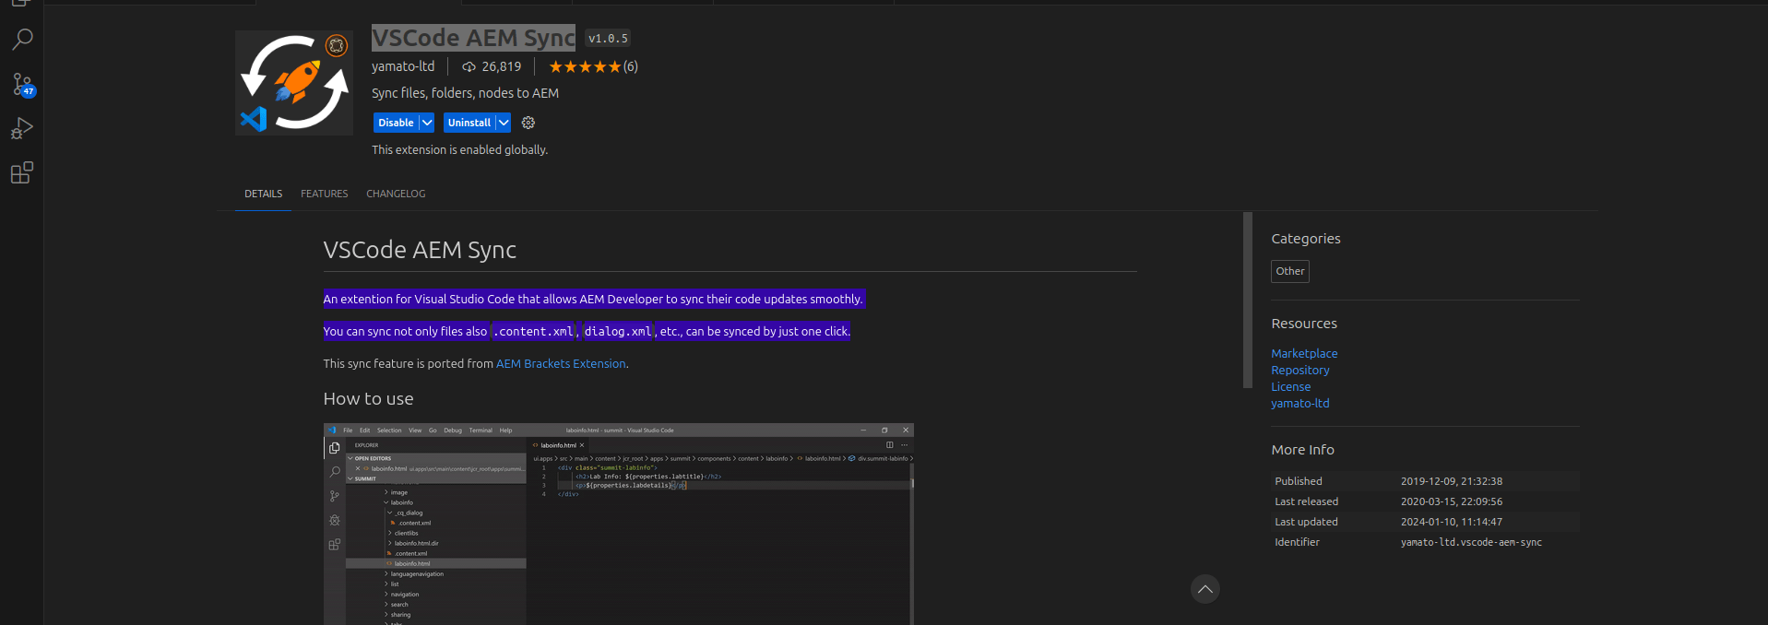Open Source Control view with 47 badge

coord(22,85)
